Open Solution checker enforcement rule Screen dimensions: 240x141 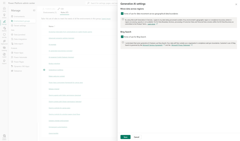59,121
